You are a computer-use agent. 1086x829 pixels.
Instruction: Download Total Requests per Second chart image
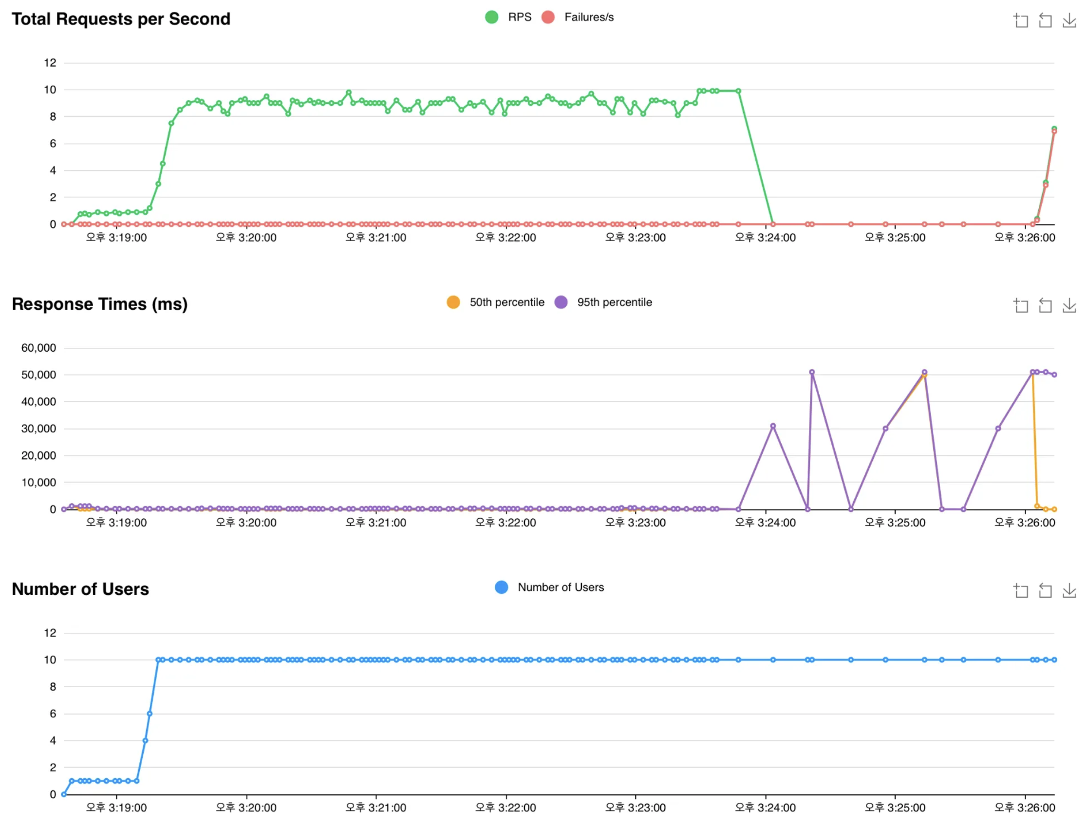(x=1068, y=21)
